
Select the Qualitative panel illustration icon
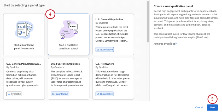pos(68,29)
